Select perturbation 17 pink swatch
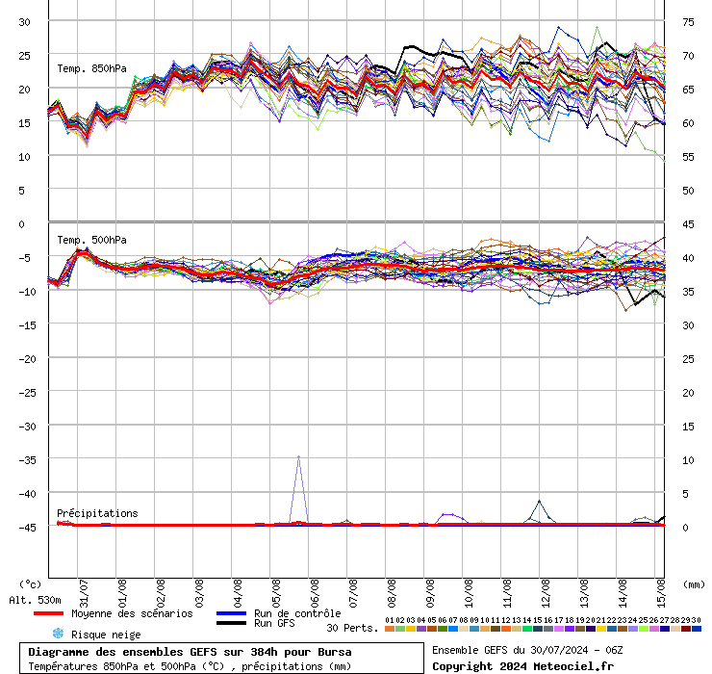 pyautogui.click(x=558, y=629)
